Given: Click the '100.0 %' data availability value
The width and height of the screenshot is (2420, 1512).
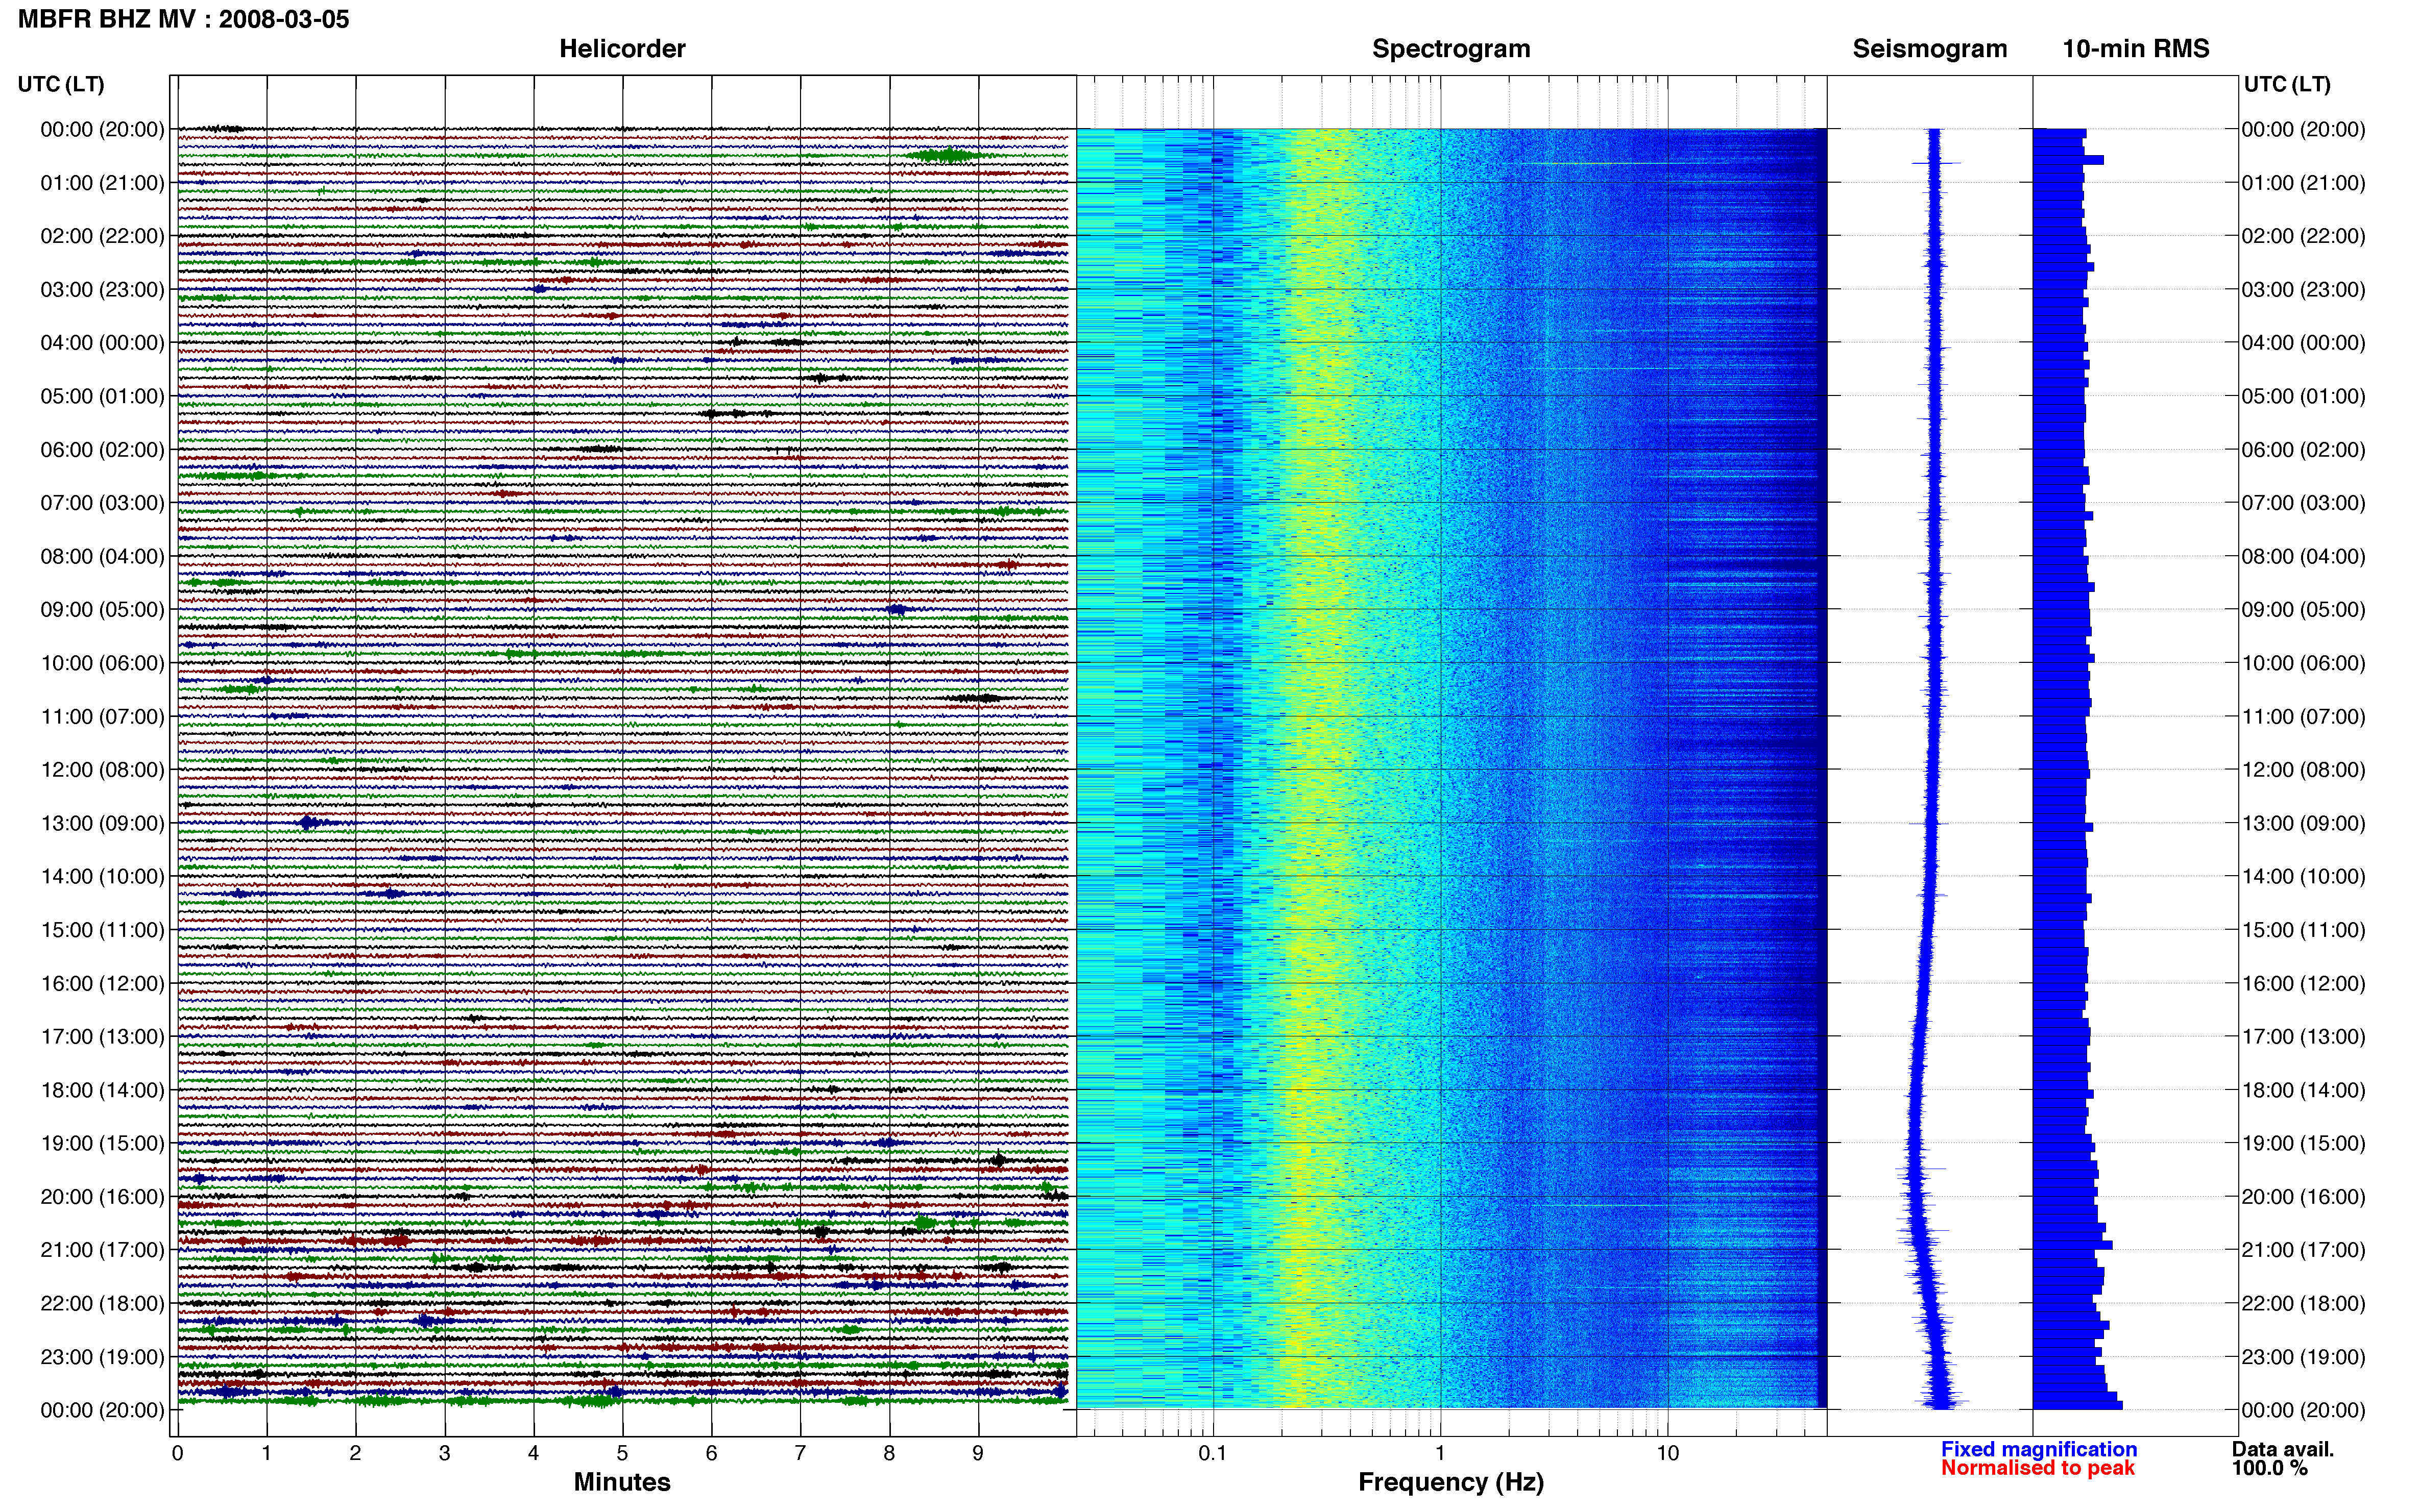Looking at the screenshot, I should (x=2270, y=1468).
